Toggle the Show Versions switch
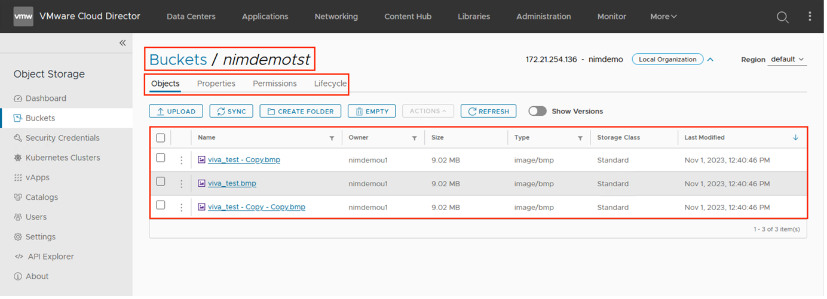The image size is (827, 299). tap(537, 111)
